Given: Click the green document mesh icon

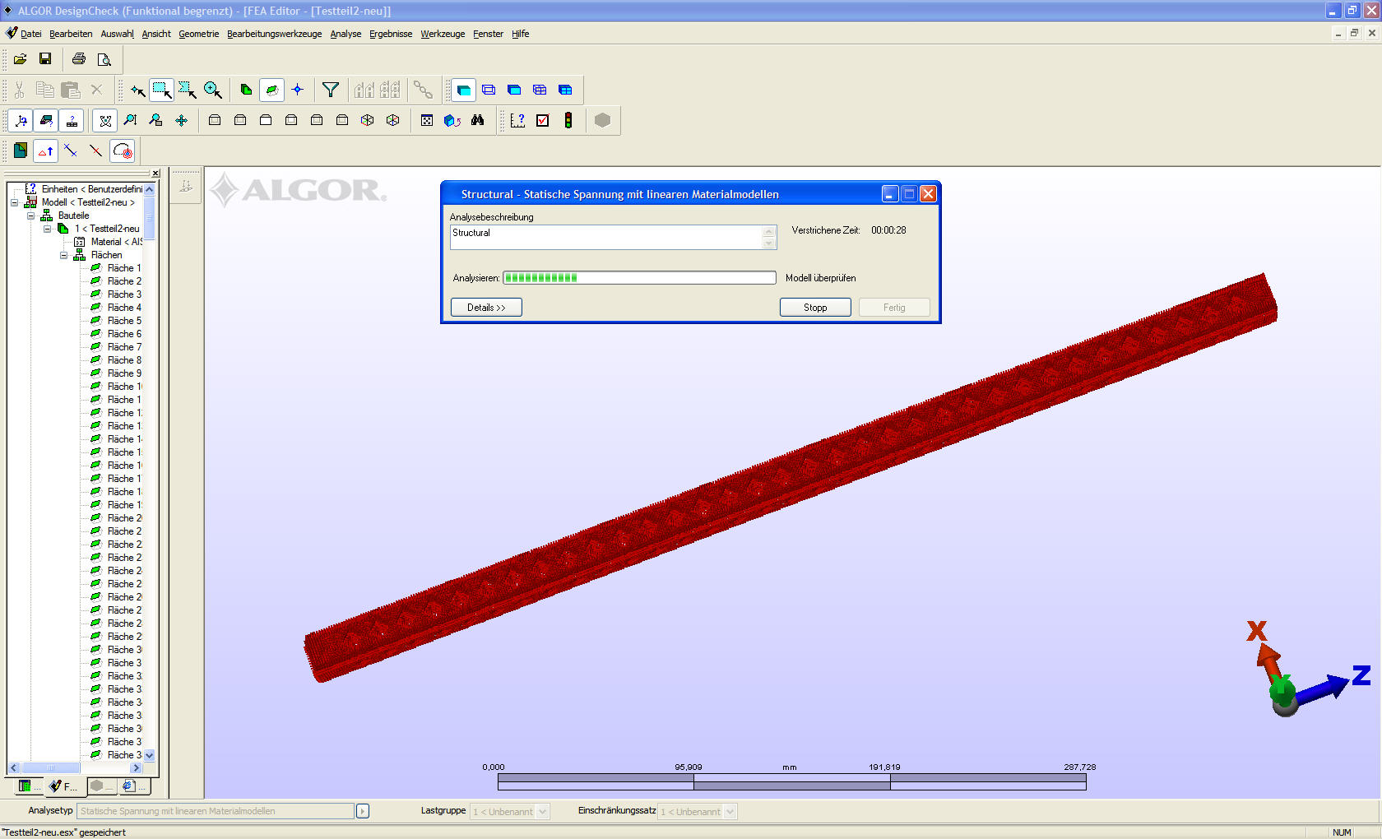Looking at the screenshot, I should point(21,151).
